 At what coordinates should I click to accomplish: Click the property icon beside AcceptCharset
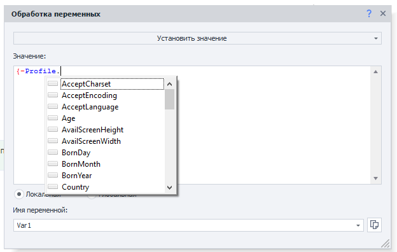[53, 83]
